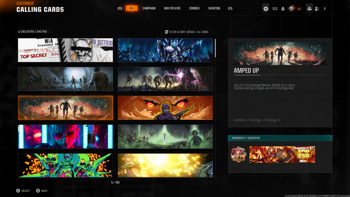
Task: Switch to the WARZONE tab
Action: pyautogui.click(x=214, y=8)
